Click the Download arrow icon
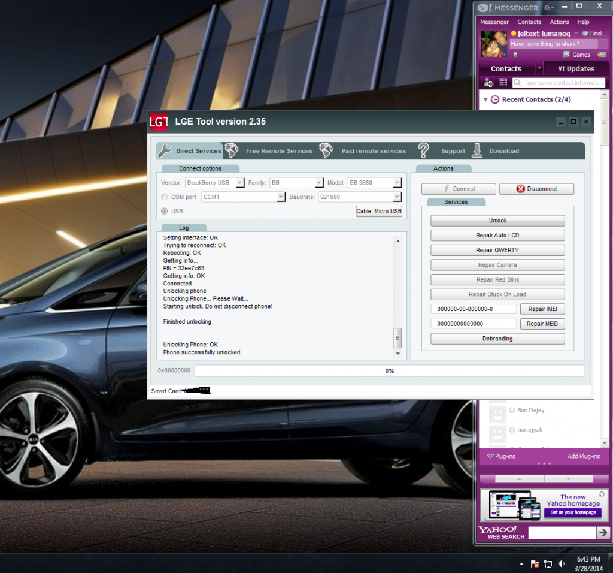The width and height of the screenshot is (613, 573). click(x=477, y=150)
